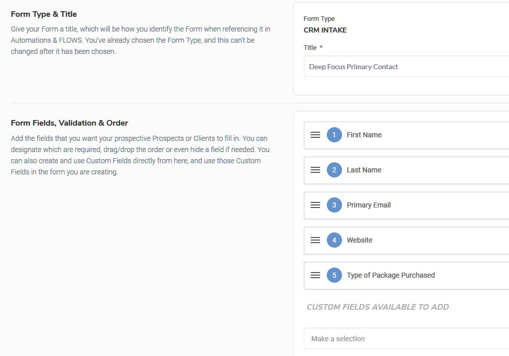509x356 pixels.
Task: Open the 'Make a selection' custom fields dropdown
Action: click(406, 339)
